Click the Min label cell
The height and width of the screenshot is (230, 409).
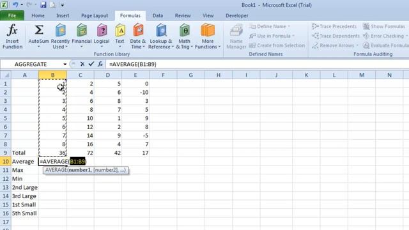[25, 179]
